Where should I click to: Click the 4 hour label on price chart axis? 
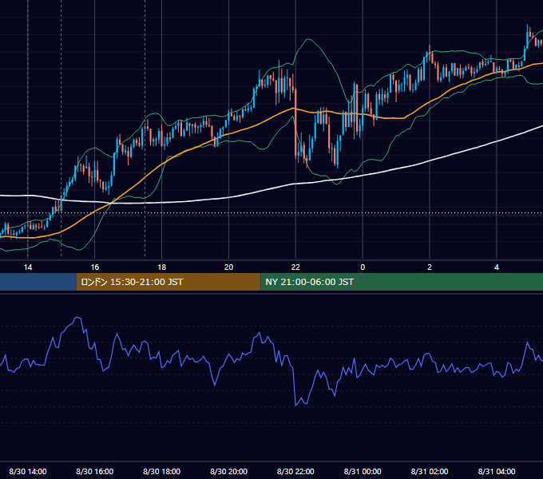[497, 267]
